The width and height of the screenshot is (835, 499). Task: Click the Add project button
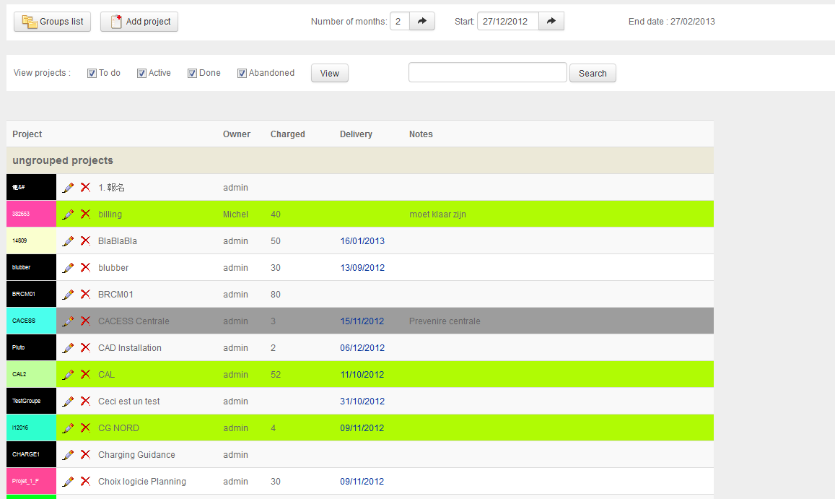[139, 22]
